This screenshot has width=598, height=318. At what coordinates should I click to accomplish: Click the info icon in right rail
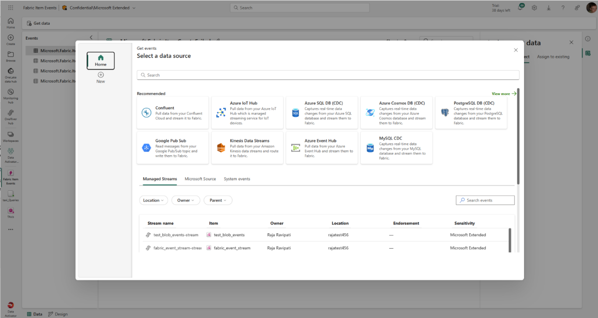[x=588, y=39]
